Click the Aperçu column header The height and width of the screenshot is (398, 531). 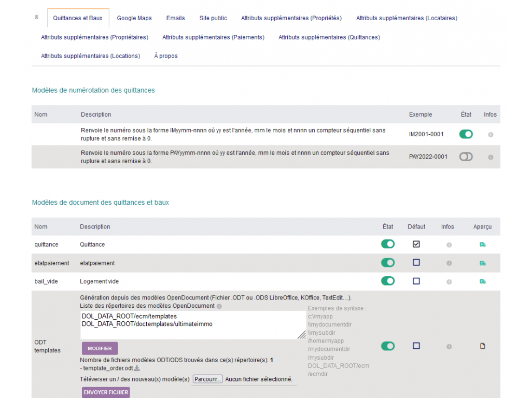483,227
